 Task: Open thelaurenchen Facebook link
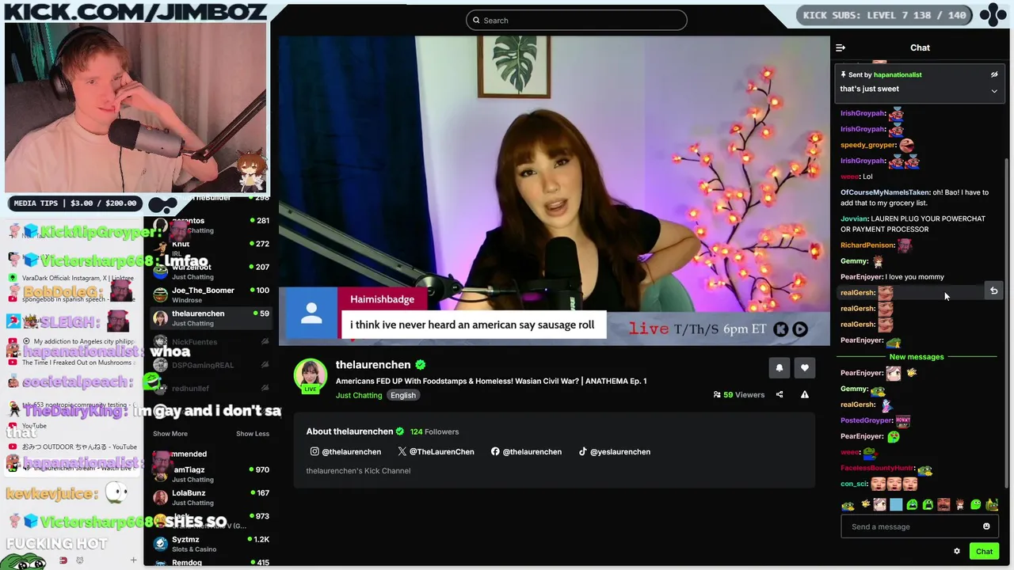pos(526,451)
